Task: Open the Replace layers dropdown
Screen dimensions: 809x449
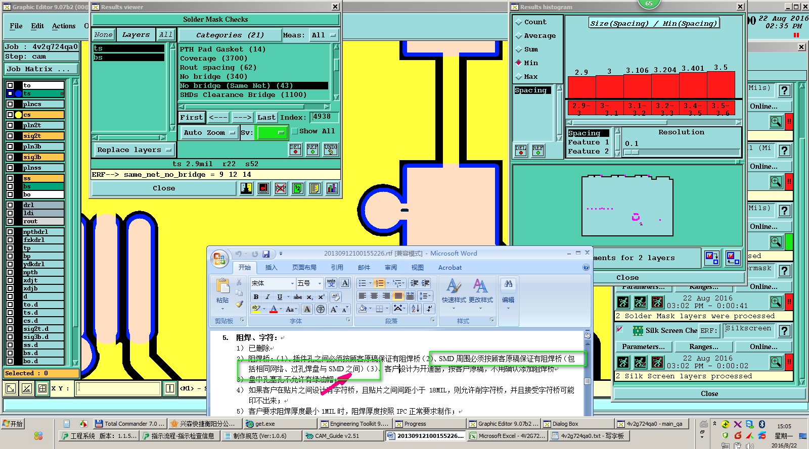Action: pyautogui.click(x=134, y=150)
